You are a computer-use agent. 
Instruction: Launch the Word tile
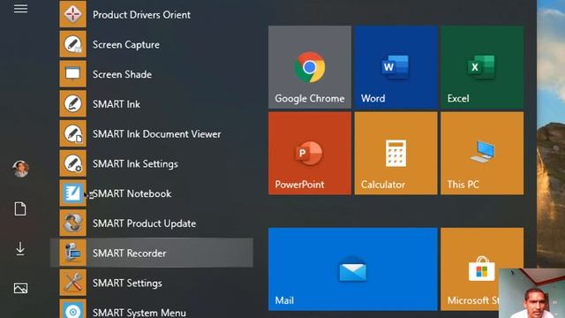[395, 67]
